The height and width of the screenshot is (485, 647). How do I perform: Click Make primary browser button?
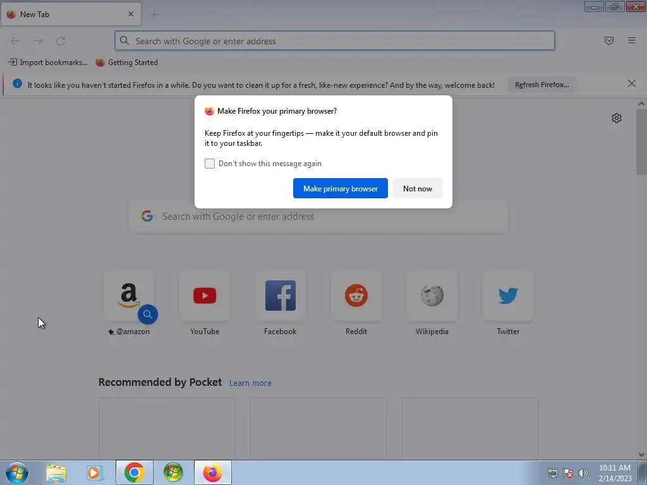(x=341, y=188)
